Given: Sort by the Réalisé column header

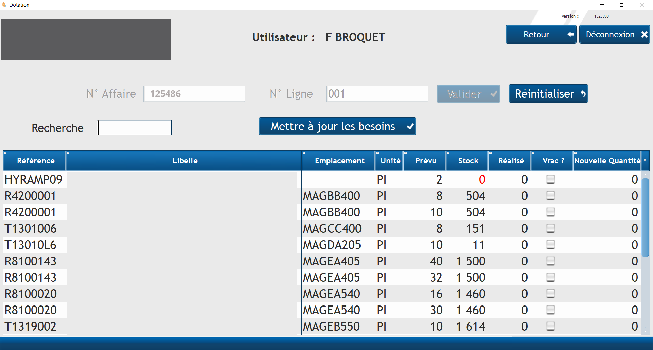Looking at the screenshot, I should tap(510, 161).
